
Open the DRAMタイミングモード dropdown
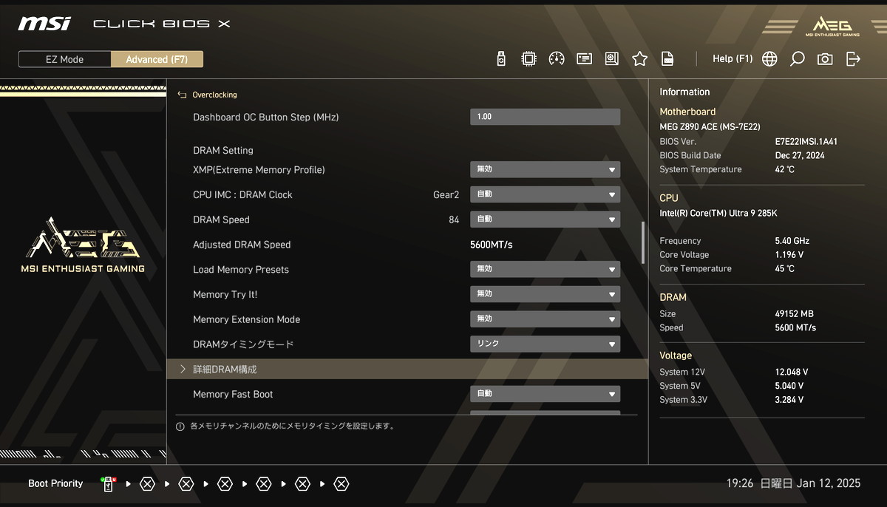click(546, 344)
